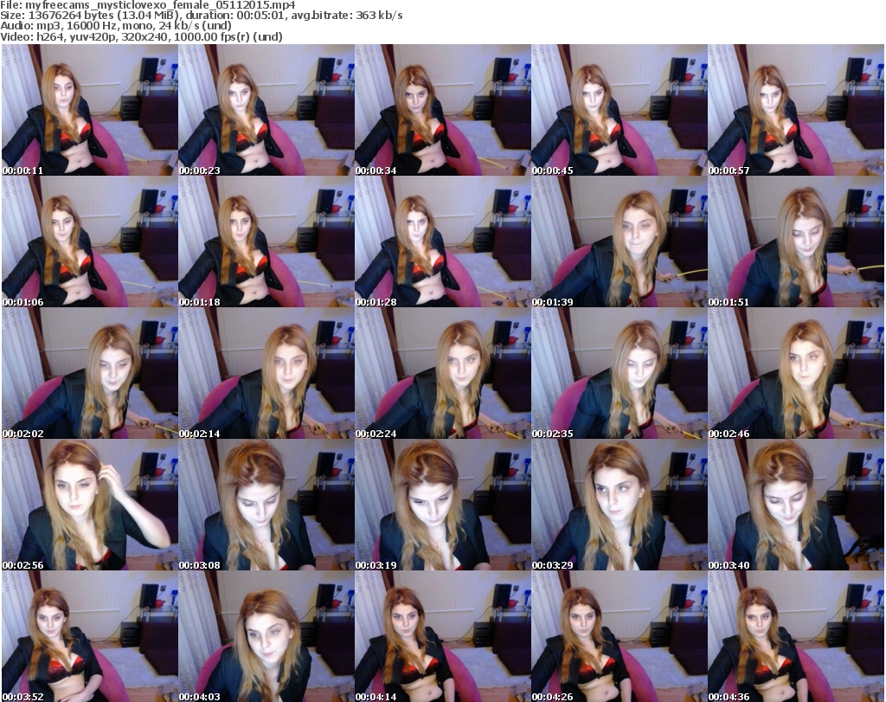The width and height of the screenshot is (886, 702).
Task: Open the 00:00:57 frame
Action: point(796,110)
